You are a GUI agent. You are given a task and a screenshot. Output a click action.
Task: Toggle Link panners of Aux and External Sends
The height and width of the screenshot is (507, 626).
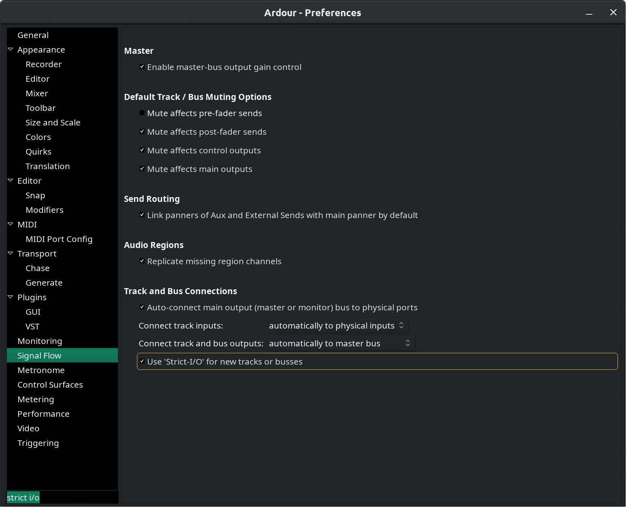[x=142, y=215]
